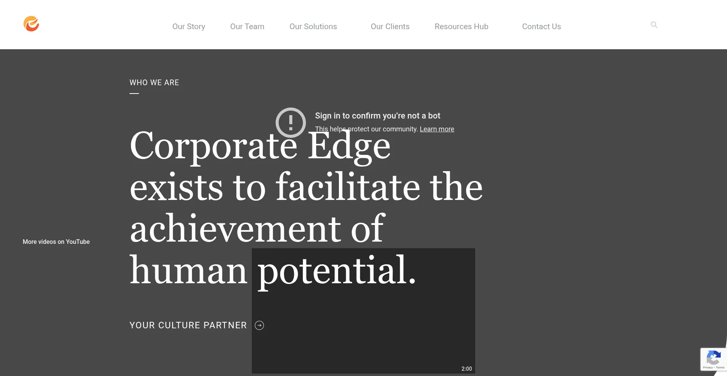The height and width of the screenshot is (376, 727).
Task: Click the orange swirl brand mark
Action: (x=31, y=24)
